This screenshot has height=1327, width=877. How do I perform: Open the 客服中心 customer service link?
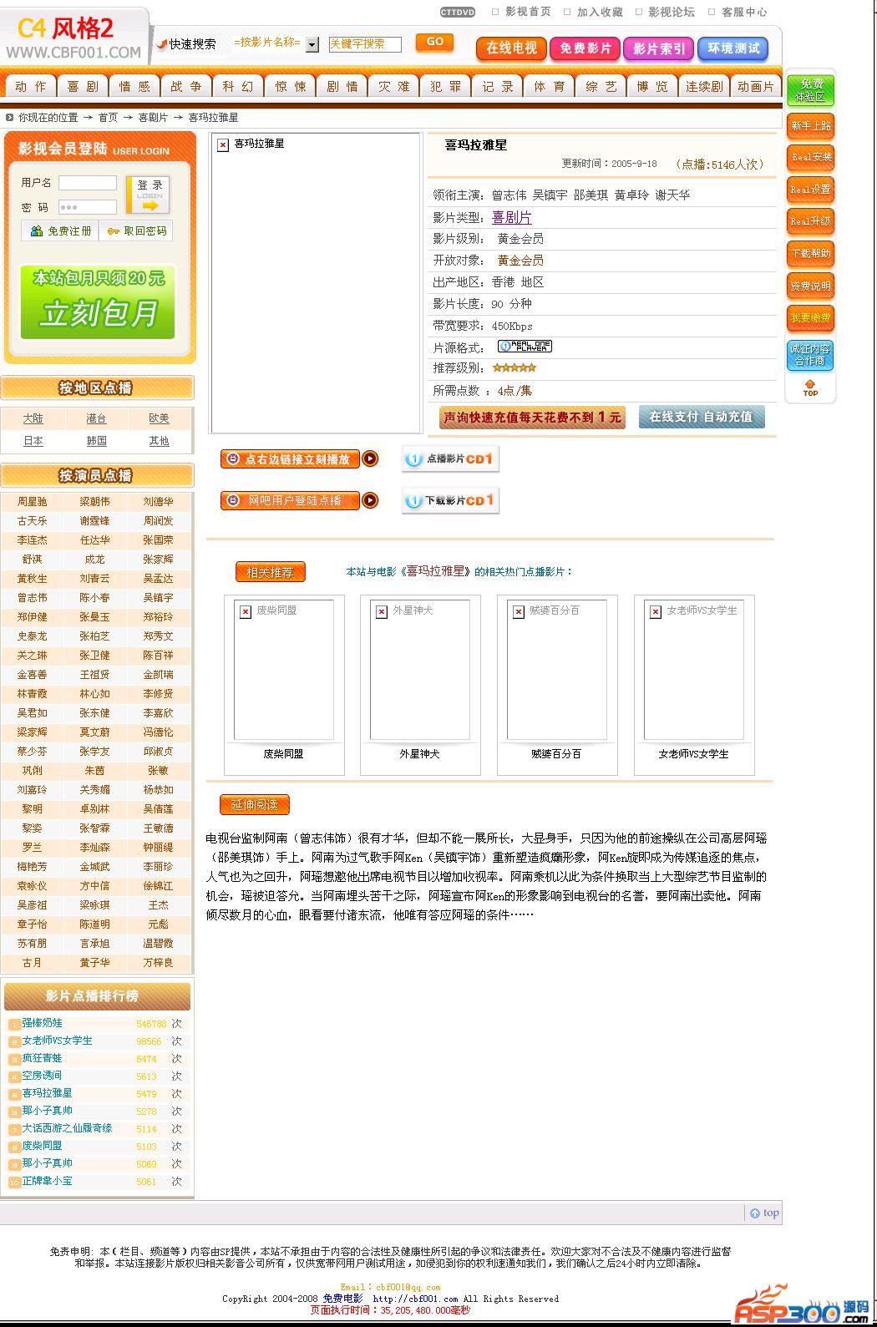tap(744, 12)
